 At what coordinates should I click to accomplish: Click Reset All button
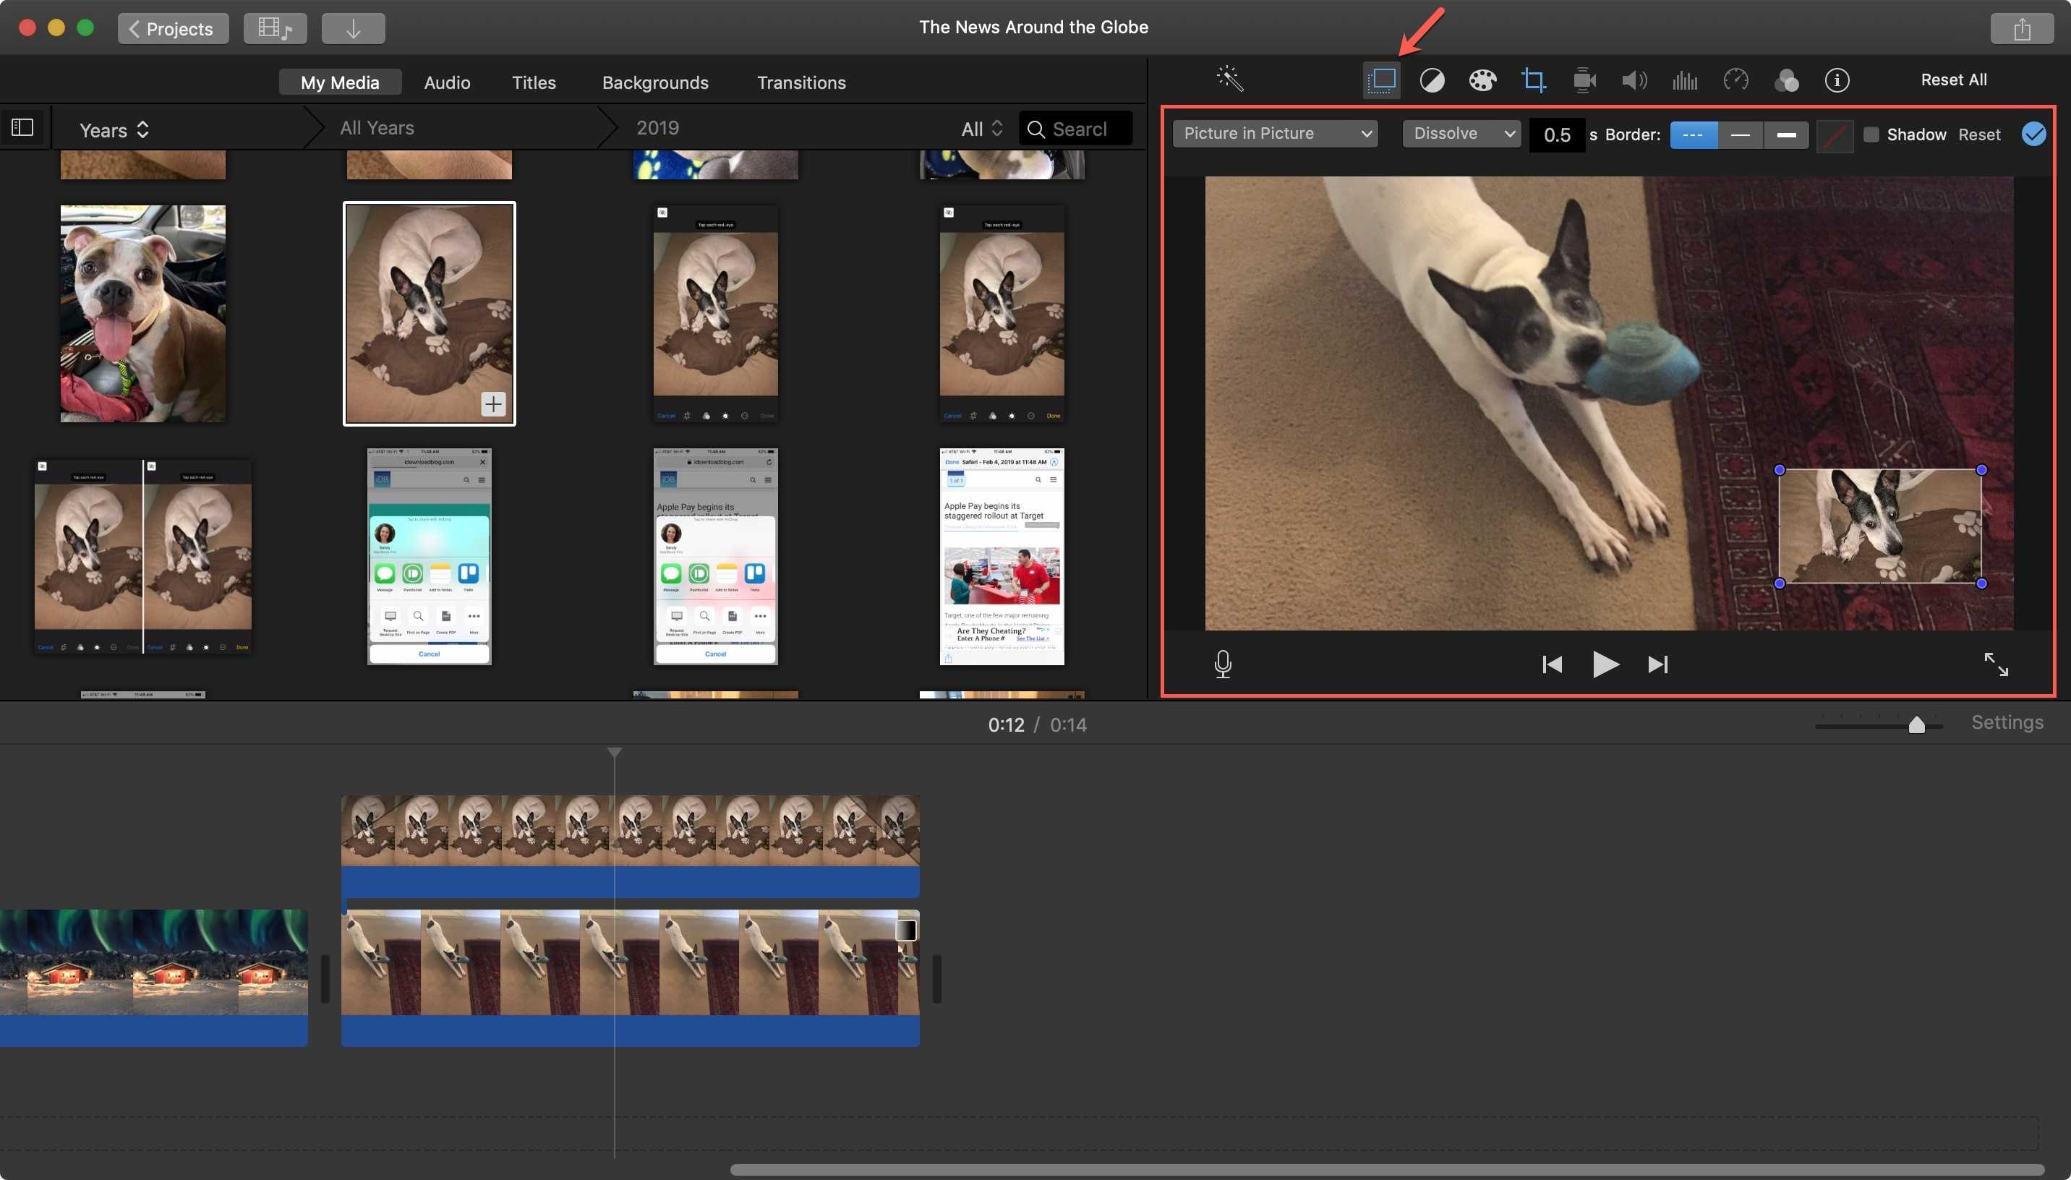1954,80
